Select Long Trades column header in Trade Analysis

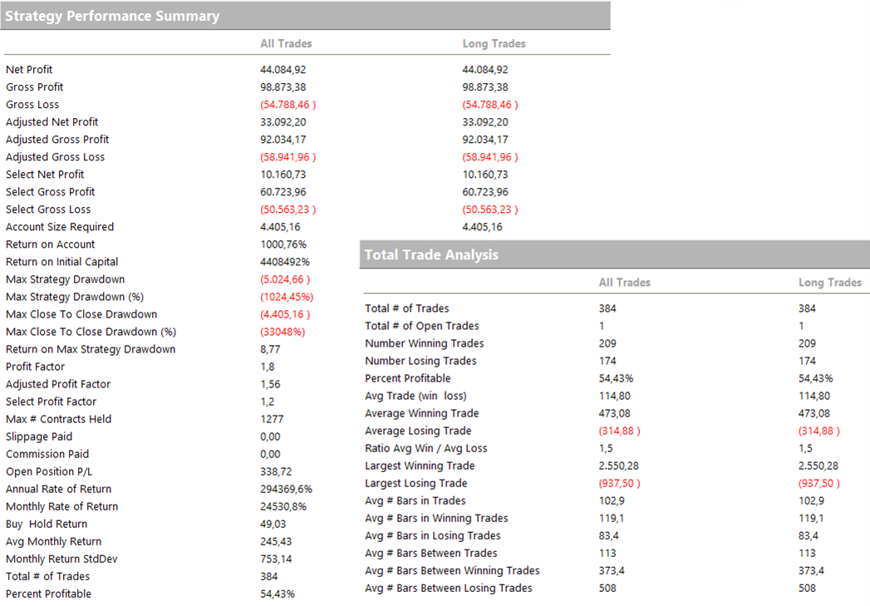coord(829,283)
